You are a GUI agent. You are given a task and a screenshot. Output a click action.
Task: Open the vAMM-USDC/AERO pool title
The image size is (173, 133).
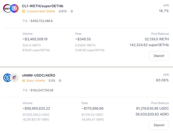38,75
